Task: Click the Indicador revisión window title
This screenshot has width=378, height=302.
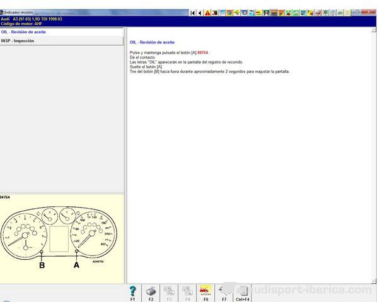Action: pos(18,13)
